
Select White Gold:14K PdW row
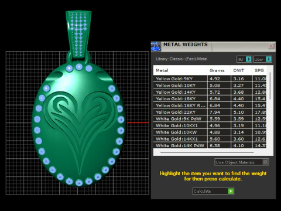[x=210, y=145]
